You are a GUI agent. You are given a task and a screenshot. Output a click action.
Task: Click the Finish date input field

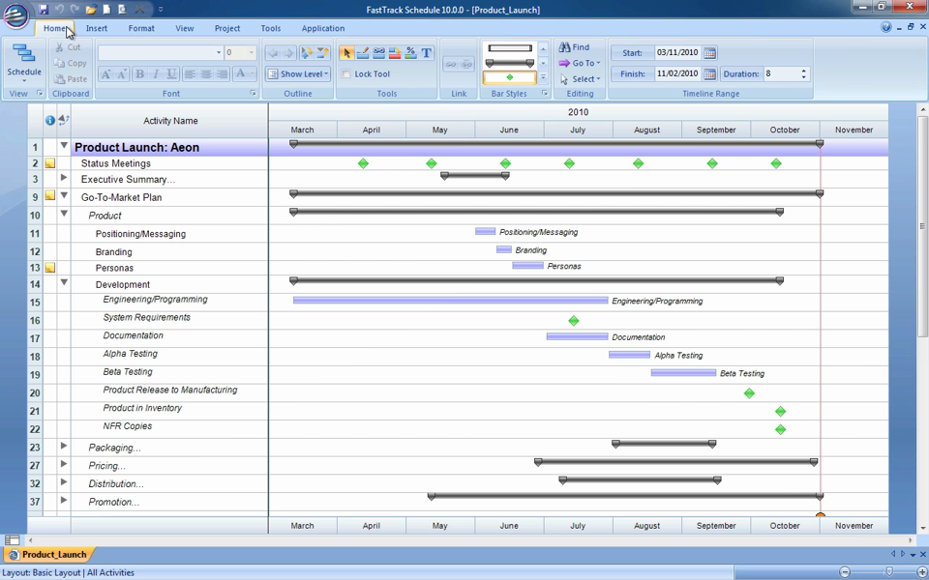click(x=677, y=74)
